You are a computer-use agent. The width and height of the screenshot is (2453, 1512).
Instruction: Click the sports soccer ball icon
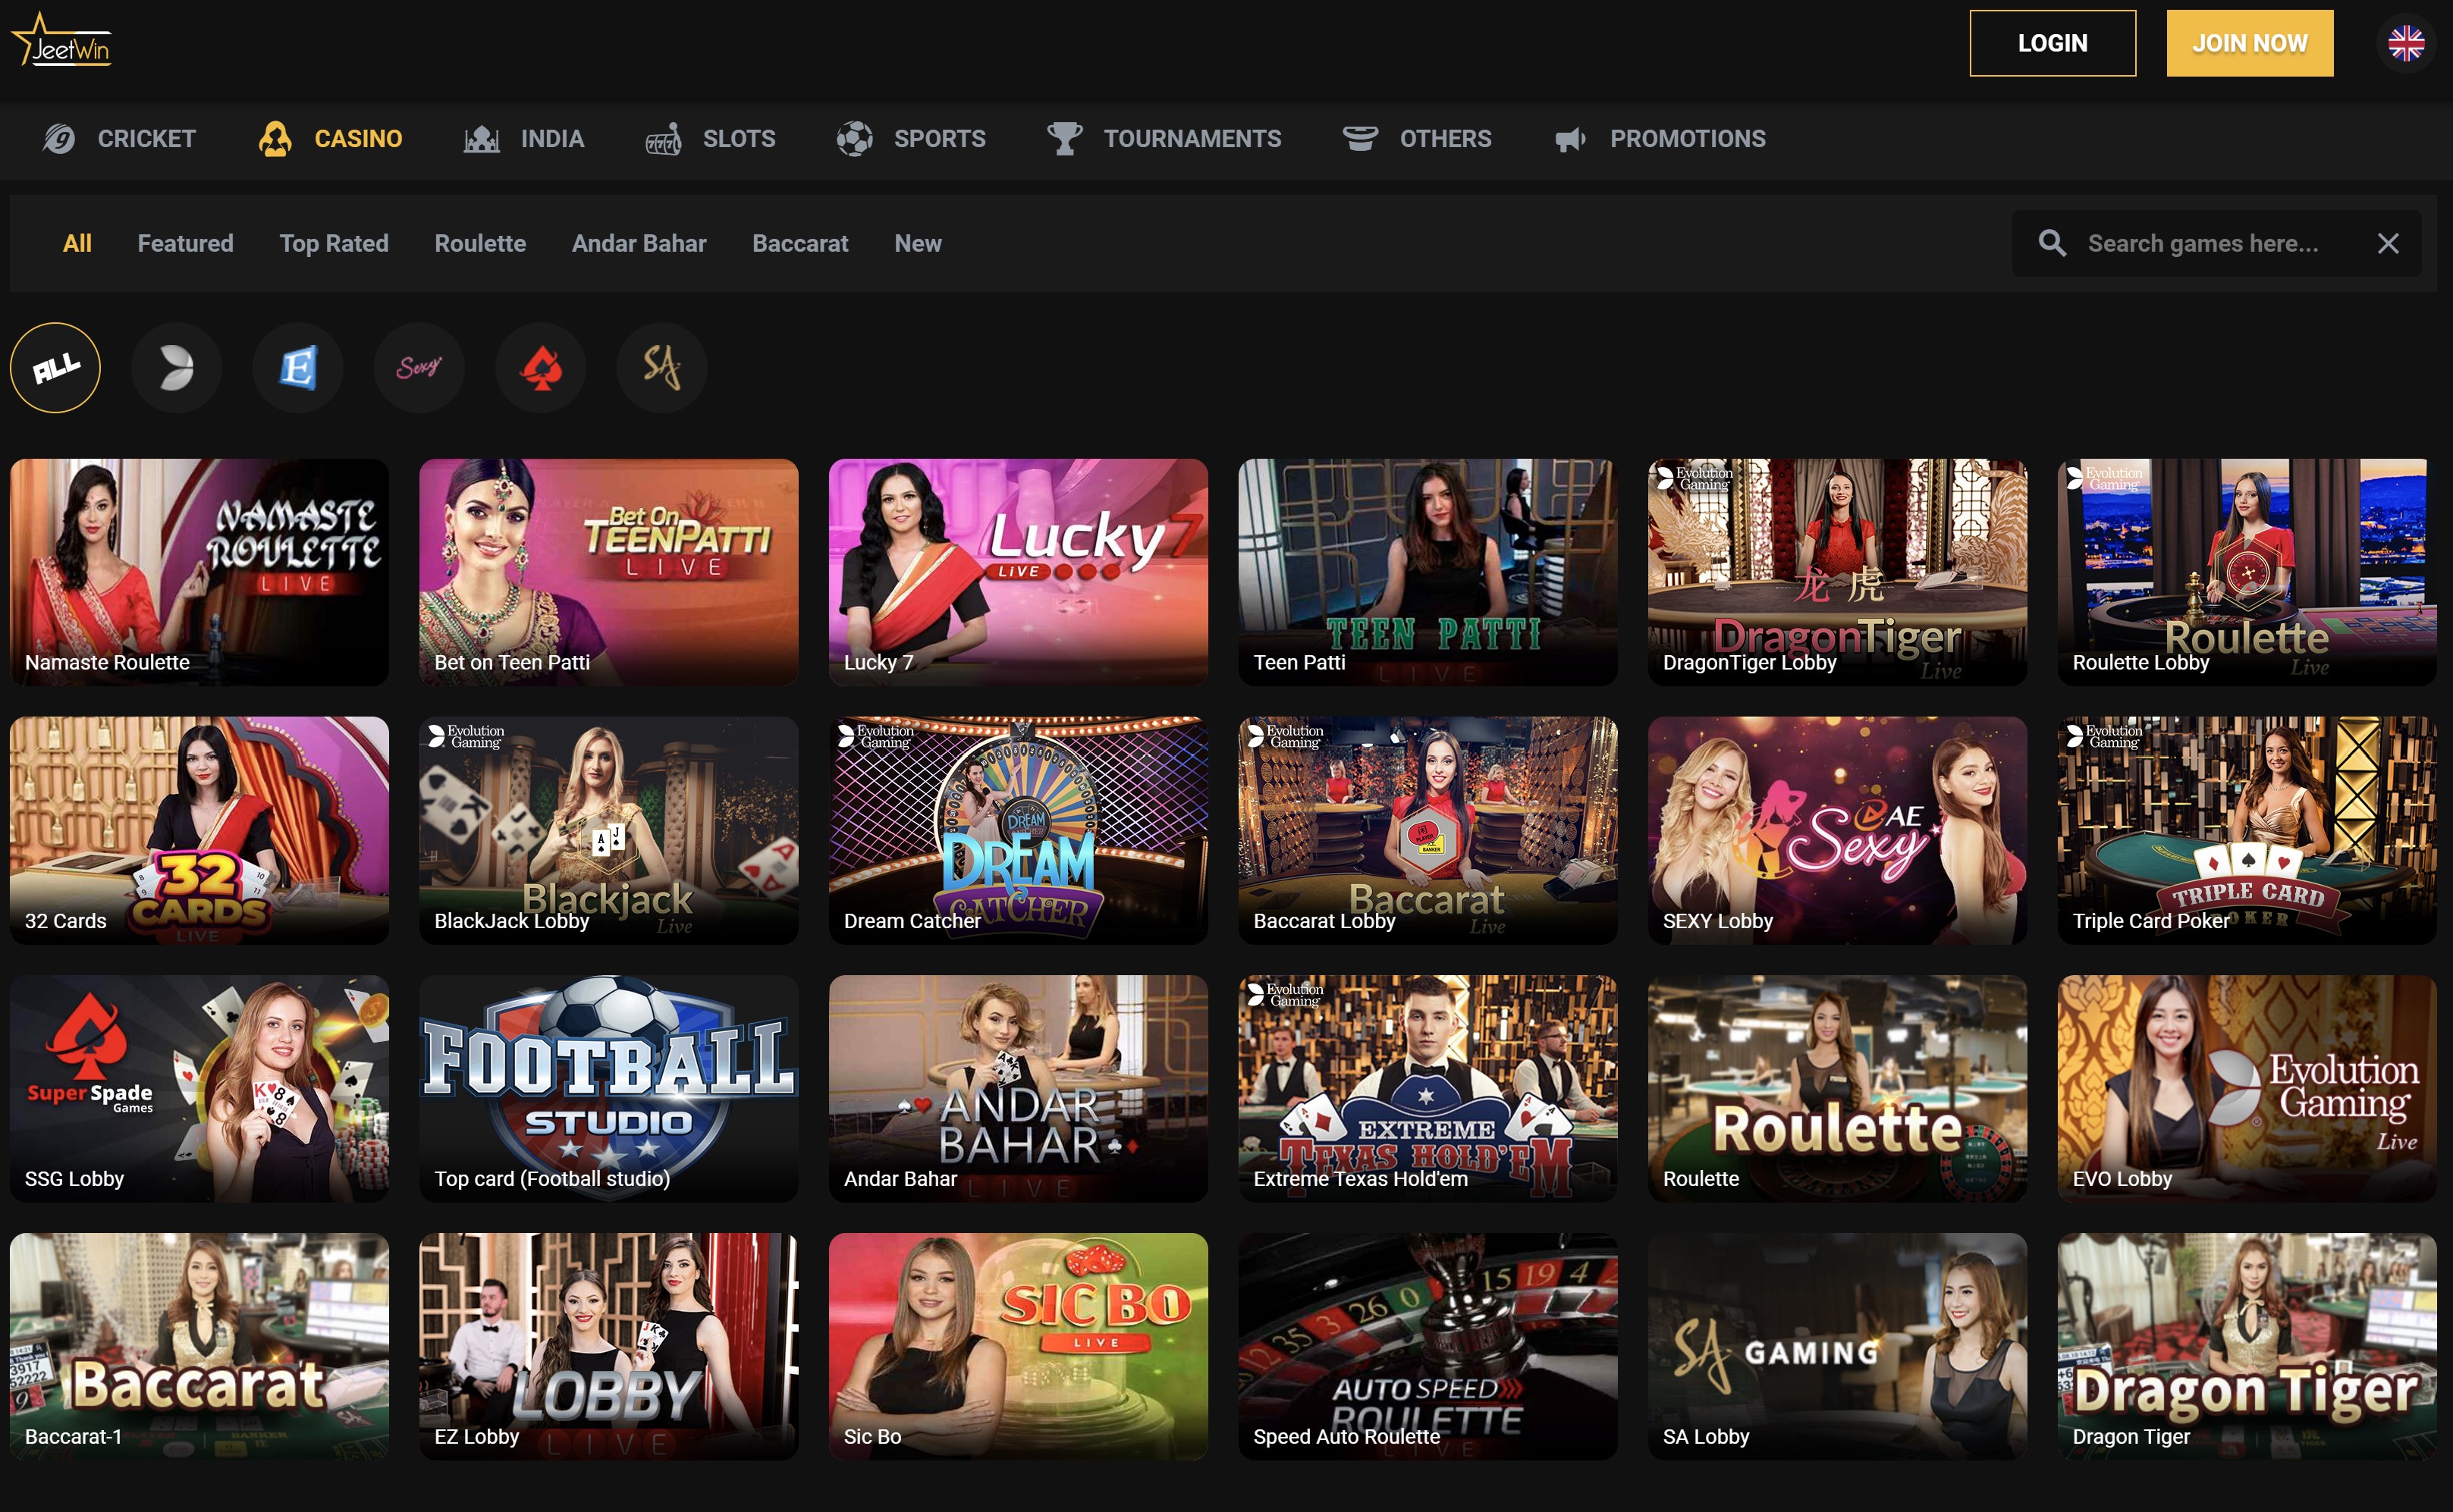point(854,138)
